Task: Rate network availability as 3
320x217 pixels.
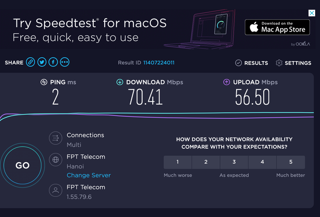Action: (x=234, y=162)
